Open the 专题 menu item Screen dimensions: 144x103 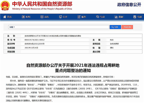coord(138,17)
